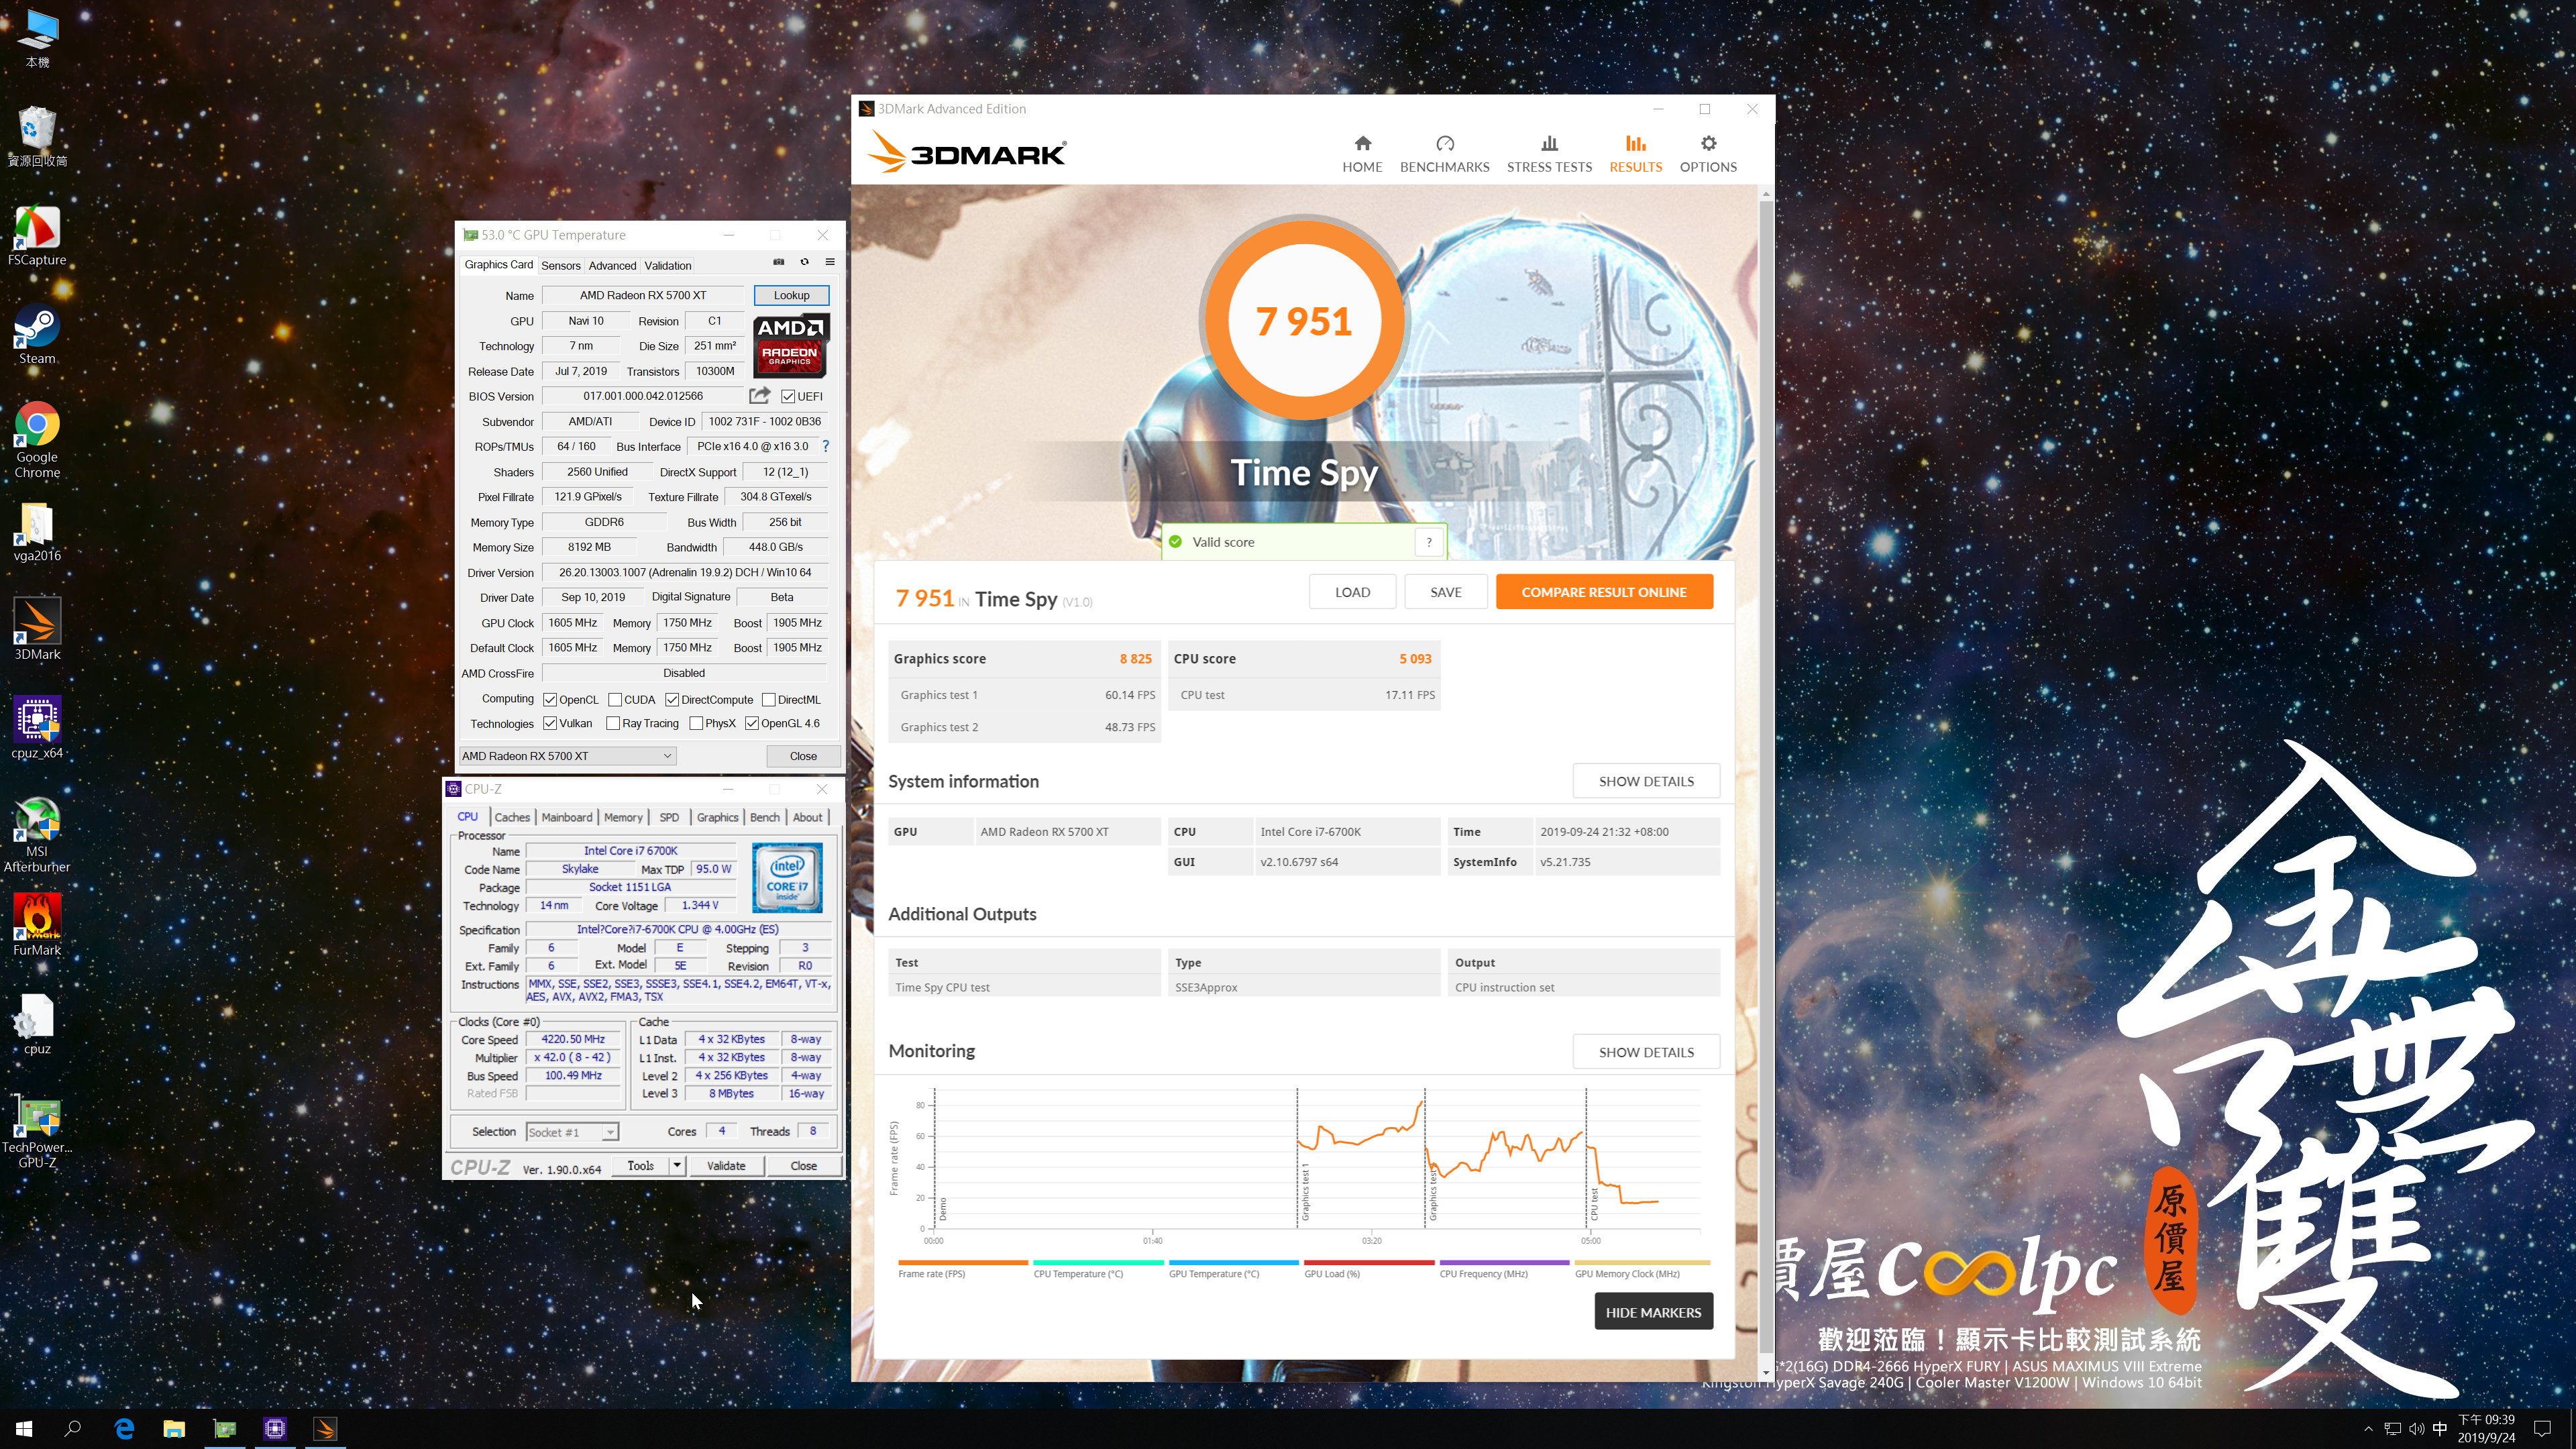
Task: Toggle CUDA checkbox
Action: pyautogui.click(x=615, y=699)
